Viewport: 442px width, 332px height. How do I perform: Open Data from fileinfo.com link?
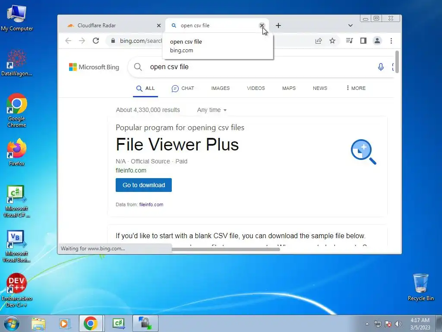coord(151,204)
